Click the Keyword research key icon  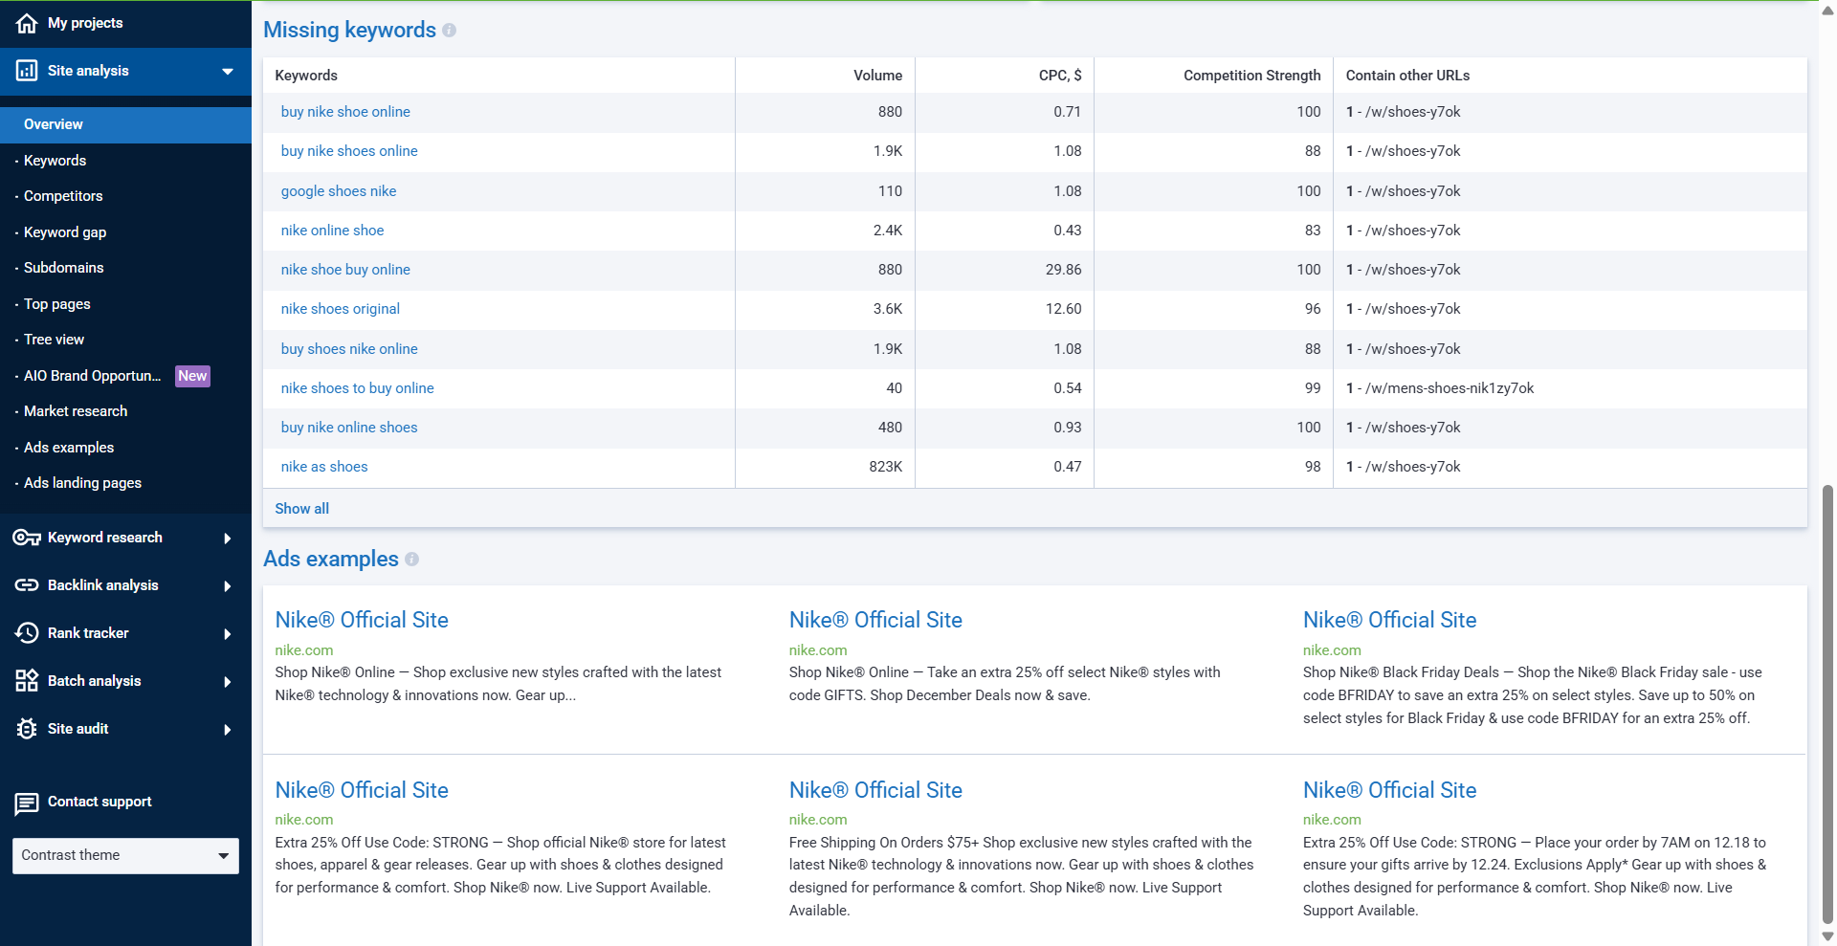tap(27, 538)
